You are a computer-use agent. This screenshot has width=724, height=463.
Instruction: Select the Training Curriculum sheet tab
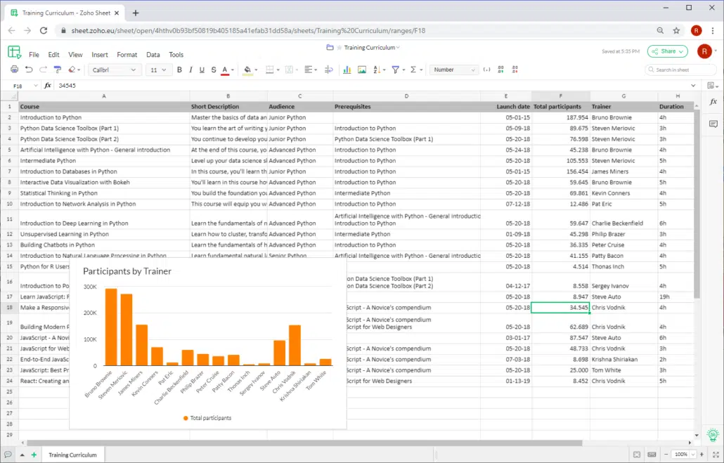[72, 455]
